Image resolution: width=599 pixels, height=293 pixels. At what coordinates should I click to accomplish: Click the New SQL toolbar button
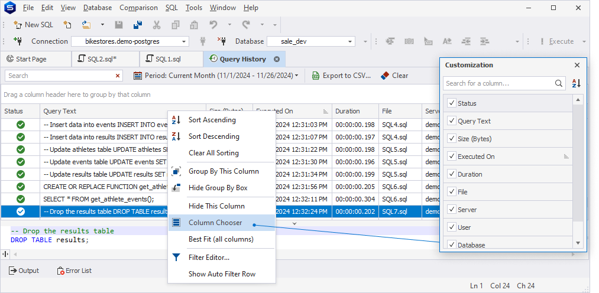(x=33, y=25)
